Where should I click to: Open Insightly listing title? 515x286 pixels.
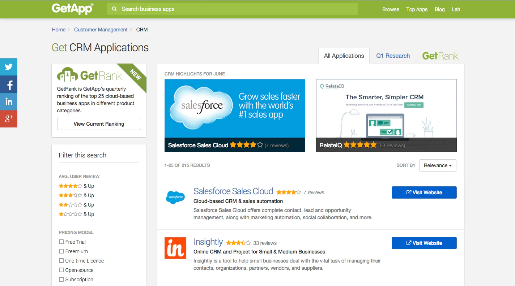click(208, 242)
